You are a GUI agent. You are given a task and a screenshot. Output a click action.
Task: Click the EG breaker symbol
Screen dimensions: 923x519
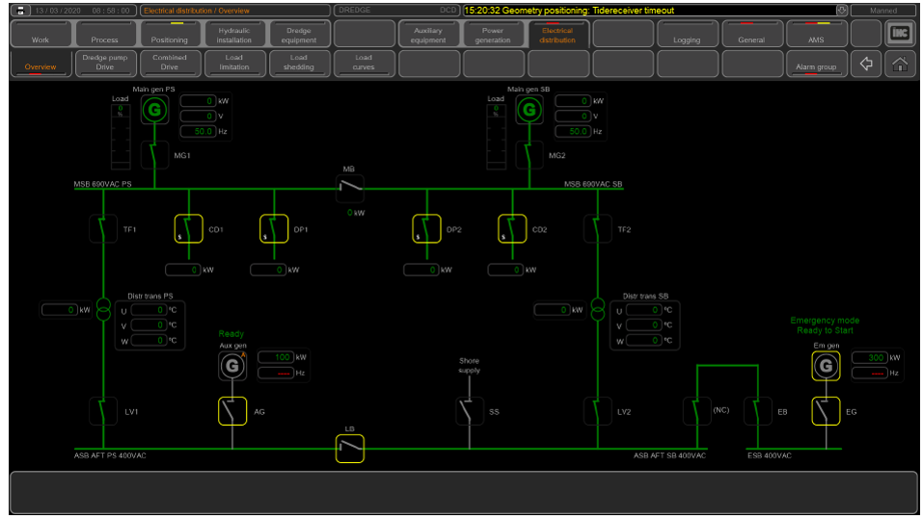826,411
